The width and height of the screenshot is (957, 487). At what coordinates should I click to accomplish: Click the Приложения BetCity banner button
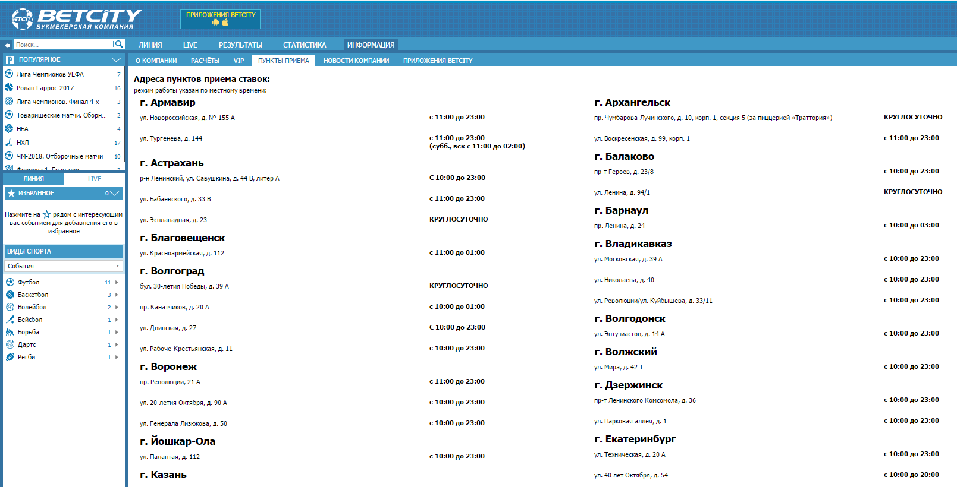click(x=221, y=19)
